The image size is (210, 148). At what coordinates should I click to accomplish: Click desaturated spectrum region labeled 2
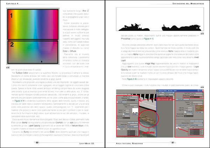coord(33,52)
